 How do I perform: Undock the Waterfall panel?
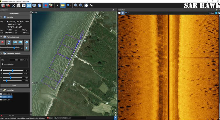point(216,10)
